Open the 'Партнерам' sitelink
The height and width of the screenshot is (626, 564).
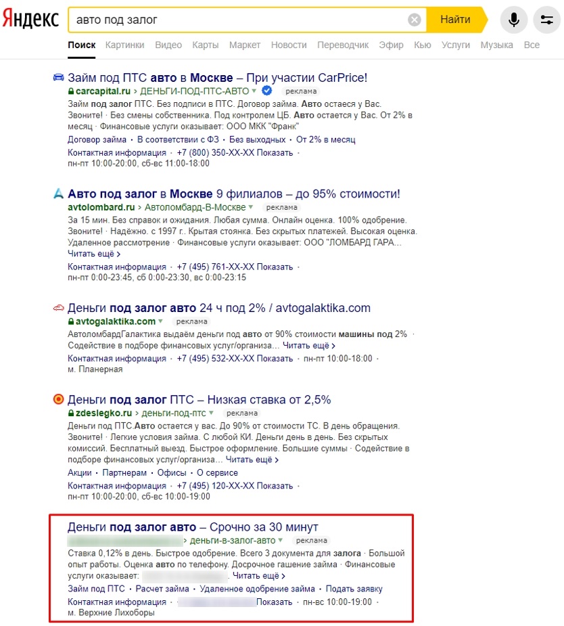124,472
